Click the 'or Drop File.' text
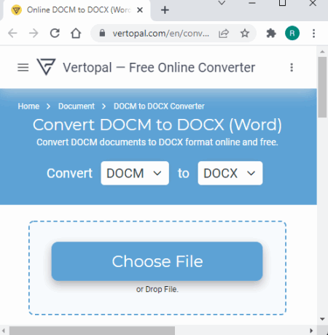 click(157, 289)
